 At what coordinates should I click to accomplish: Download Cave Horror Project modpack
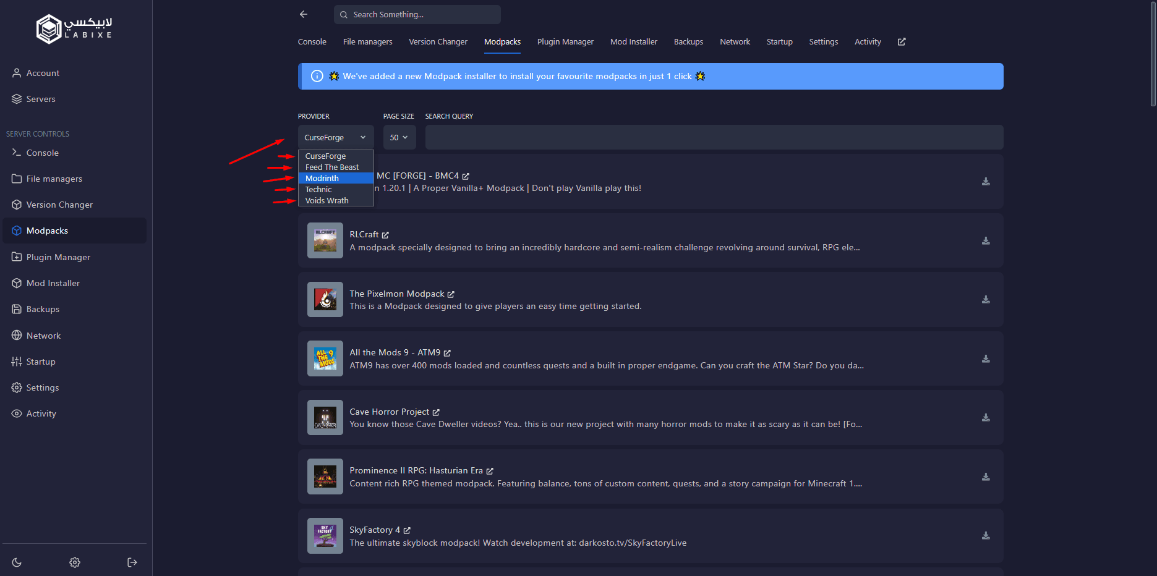point(986,418)
